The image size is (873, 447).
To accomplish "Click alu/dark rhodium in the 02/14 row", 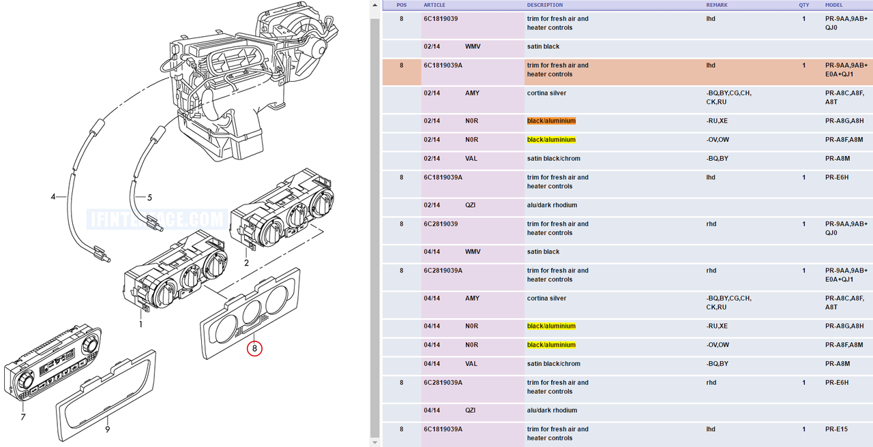I will [552, 205].
